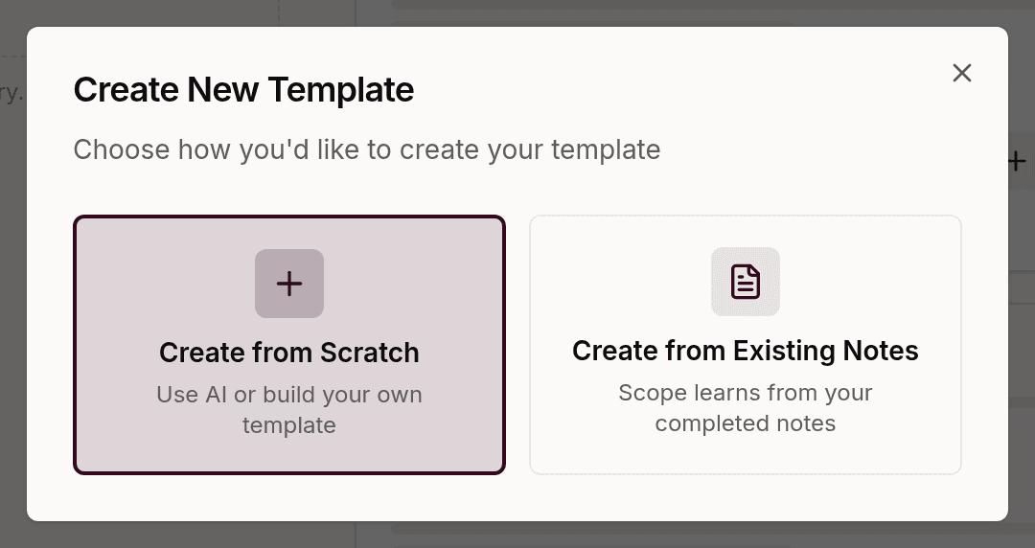Choose the white Existing Notes option card

746,345
